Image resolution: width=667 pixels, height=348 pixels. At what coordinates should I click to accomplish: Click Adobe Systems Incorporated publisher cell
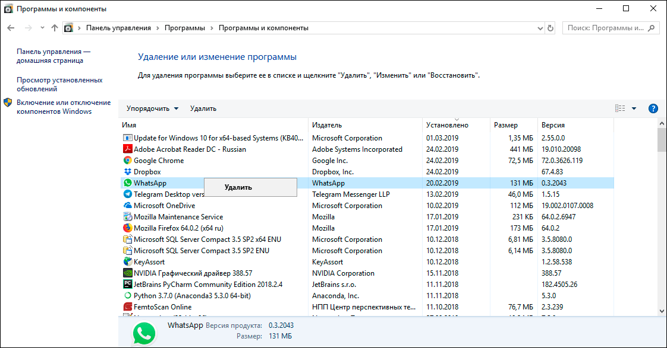click(x=357, y=149)
